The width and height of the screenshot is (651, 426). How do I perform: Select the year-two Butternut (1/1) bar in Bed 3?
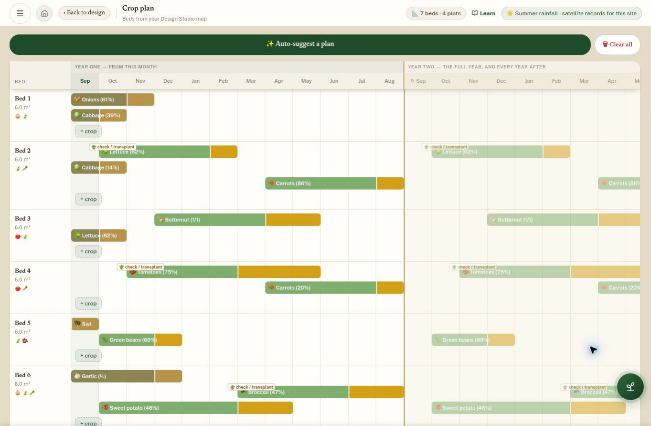click(x=564, y=219)
